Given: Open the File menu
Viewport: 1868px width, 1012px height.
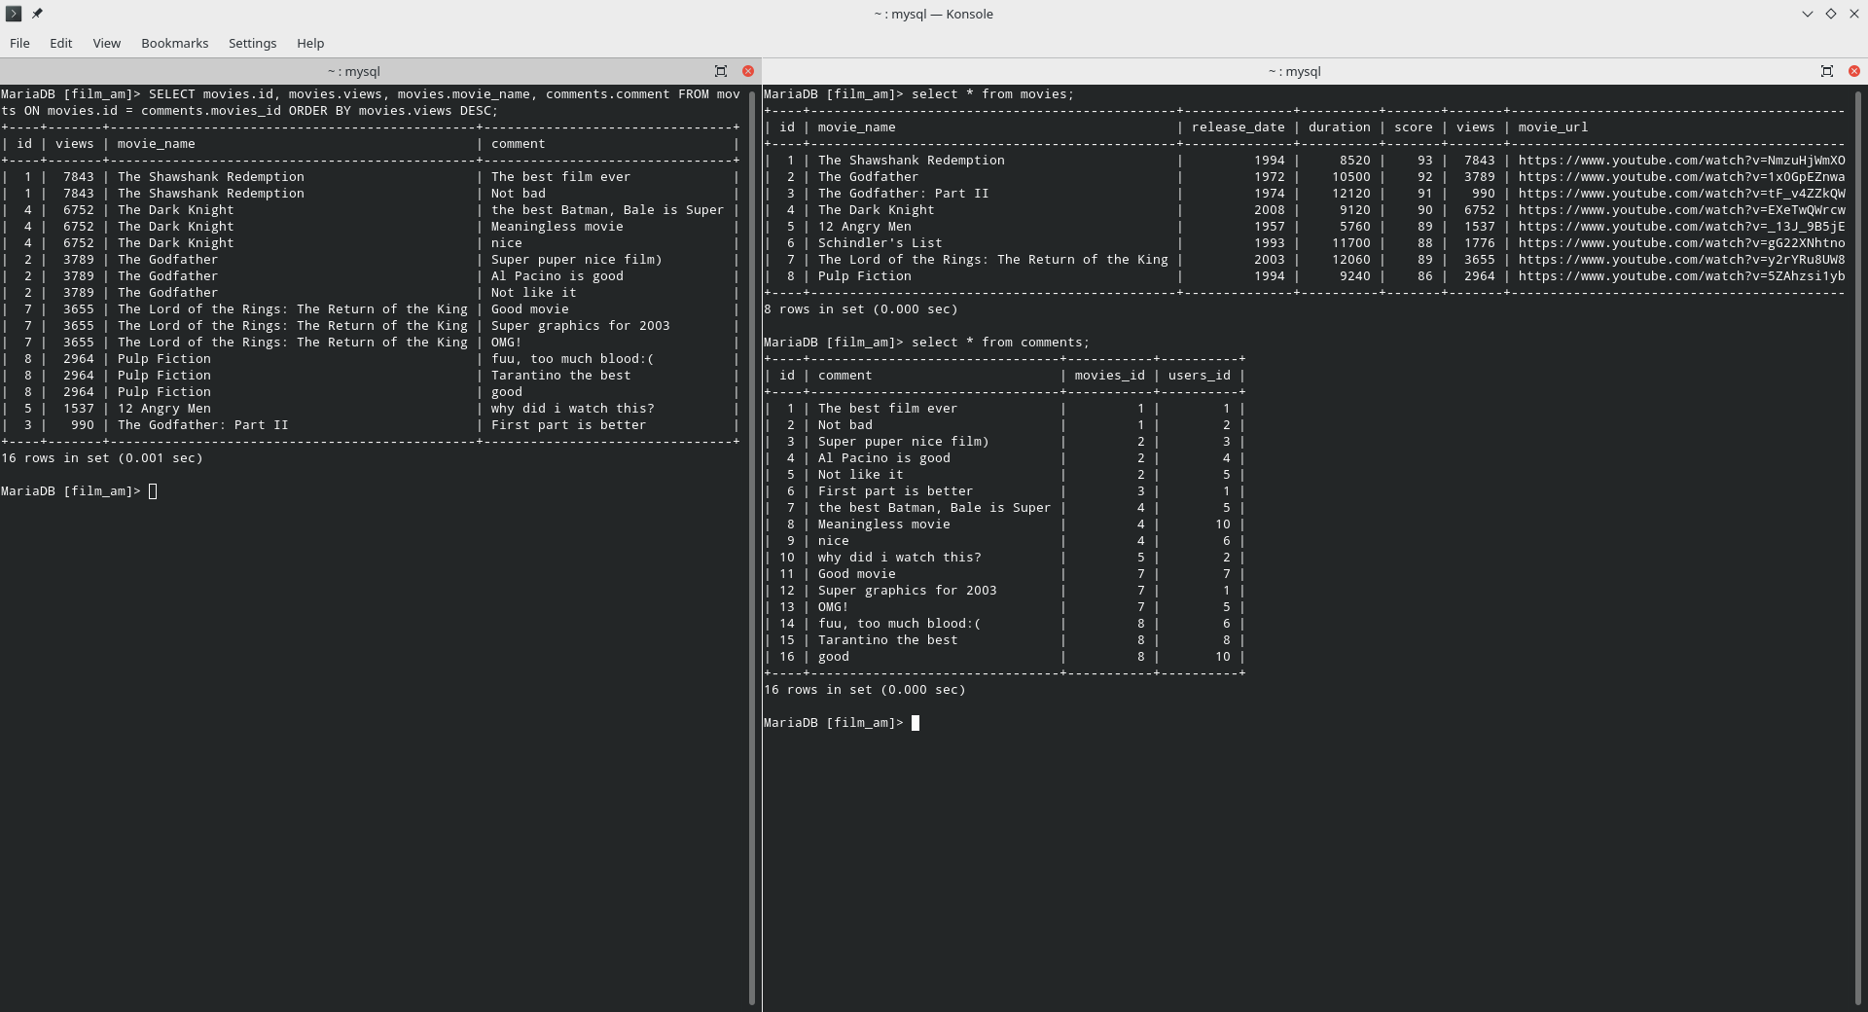Looking at the screenshot, I should [19, 43].
